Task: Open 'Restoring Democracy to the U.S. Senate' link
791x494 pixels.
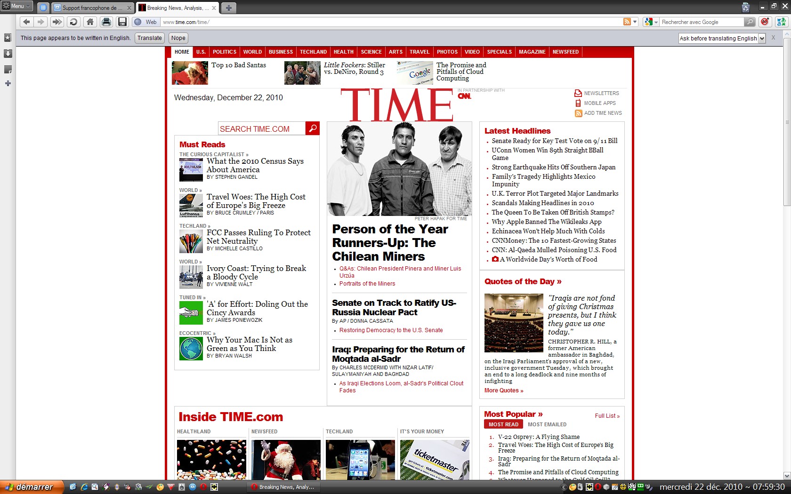Action: (391, 330)
